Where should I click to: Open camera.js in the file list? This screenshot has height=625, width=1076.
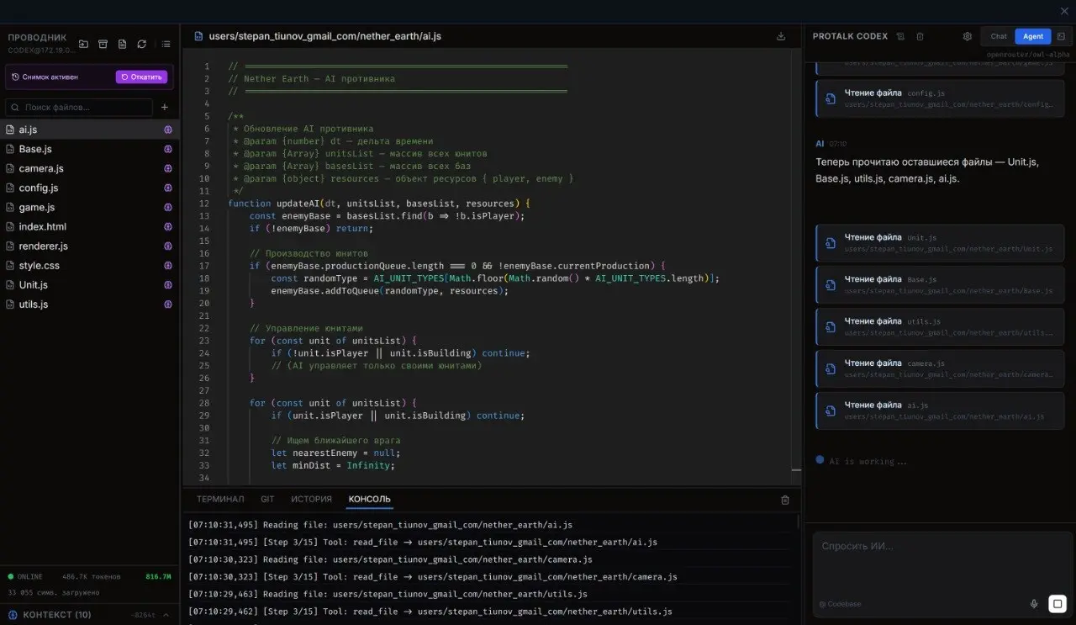click(x=89, y=168)
